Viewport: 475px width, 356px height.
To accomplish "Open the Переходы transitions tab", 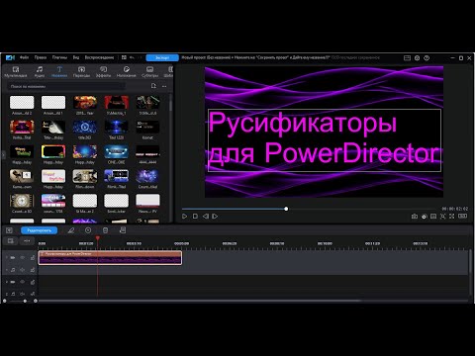I will pyautogui.click(x=81, y=72).
